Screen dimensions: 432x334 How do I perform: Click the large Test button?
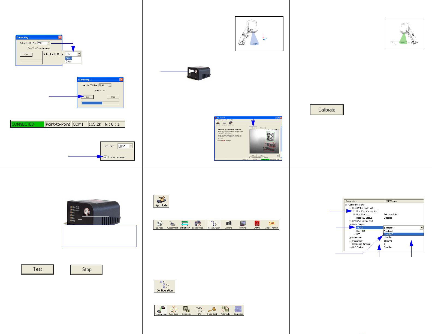37,269
